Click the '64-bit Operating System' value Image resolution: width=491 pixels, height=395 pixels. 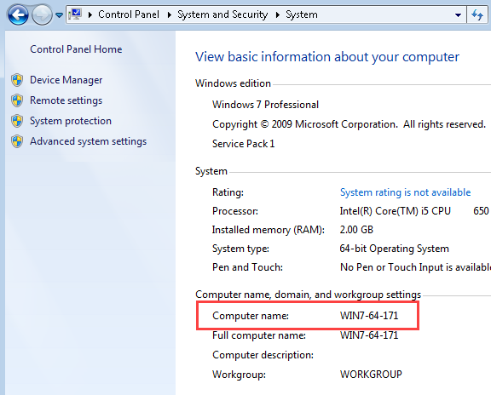click(x=395, y=249)
